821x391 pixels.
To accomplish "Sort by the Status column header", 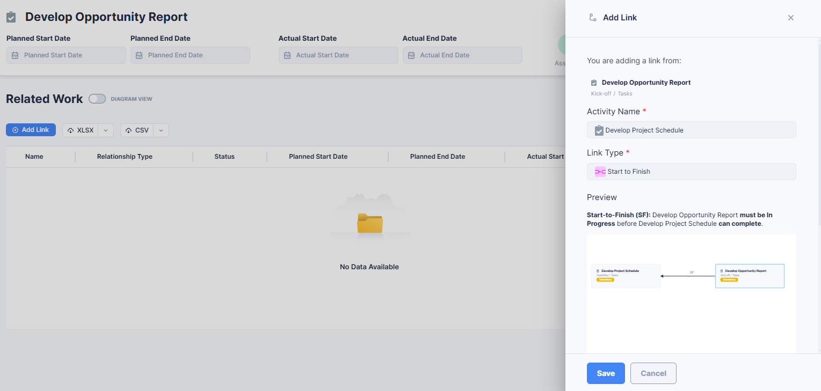I will pos(224,157).
